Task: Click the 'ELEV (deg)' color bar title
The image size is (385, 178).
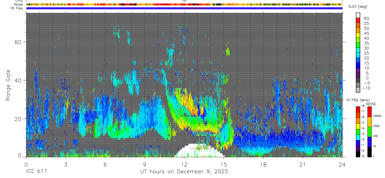Action: click(x=358, y=7)
